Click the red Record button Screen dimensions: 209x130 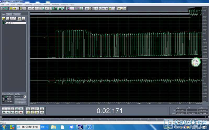21,113
